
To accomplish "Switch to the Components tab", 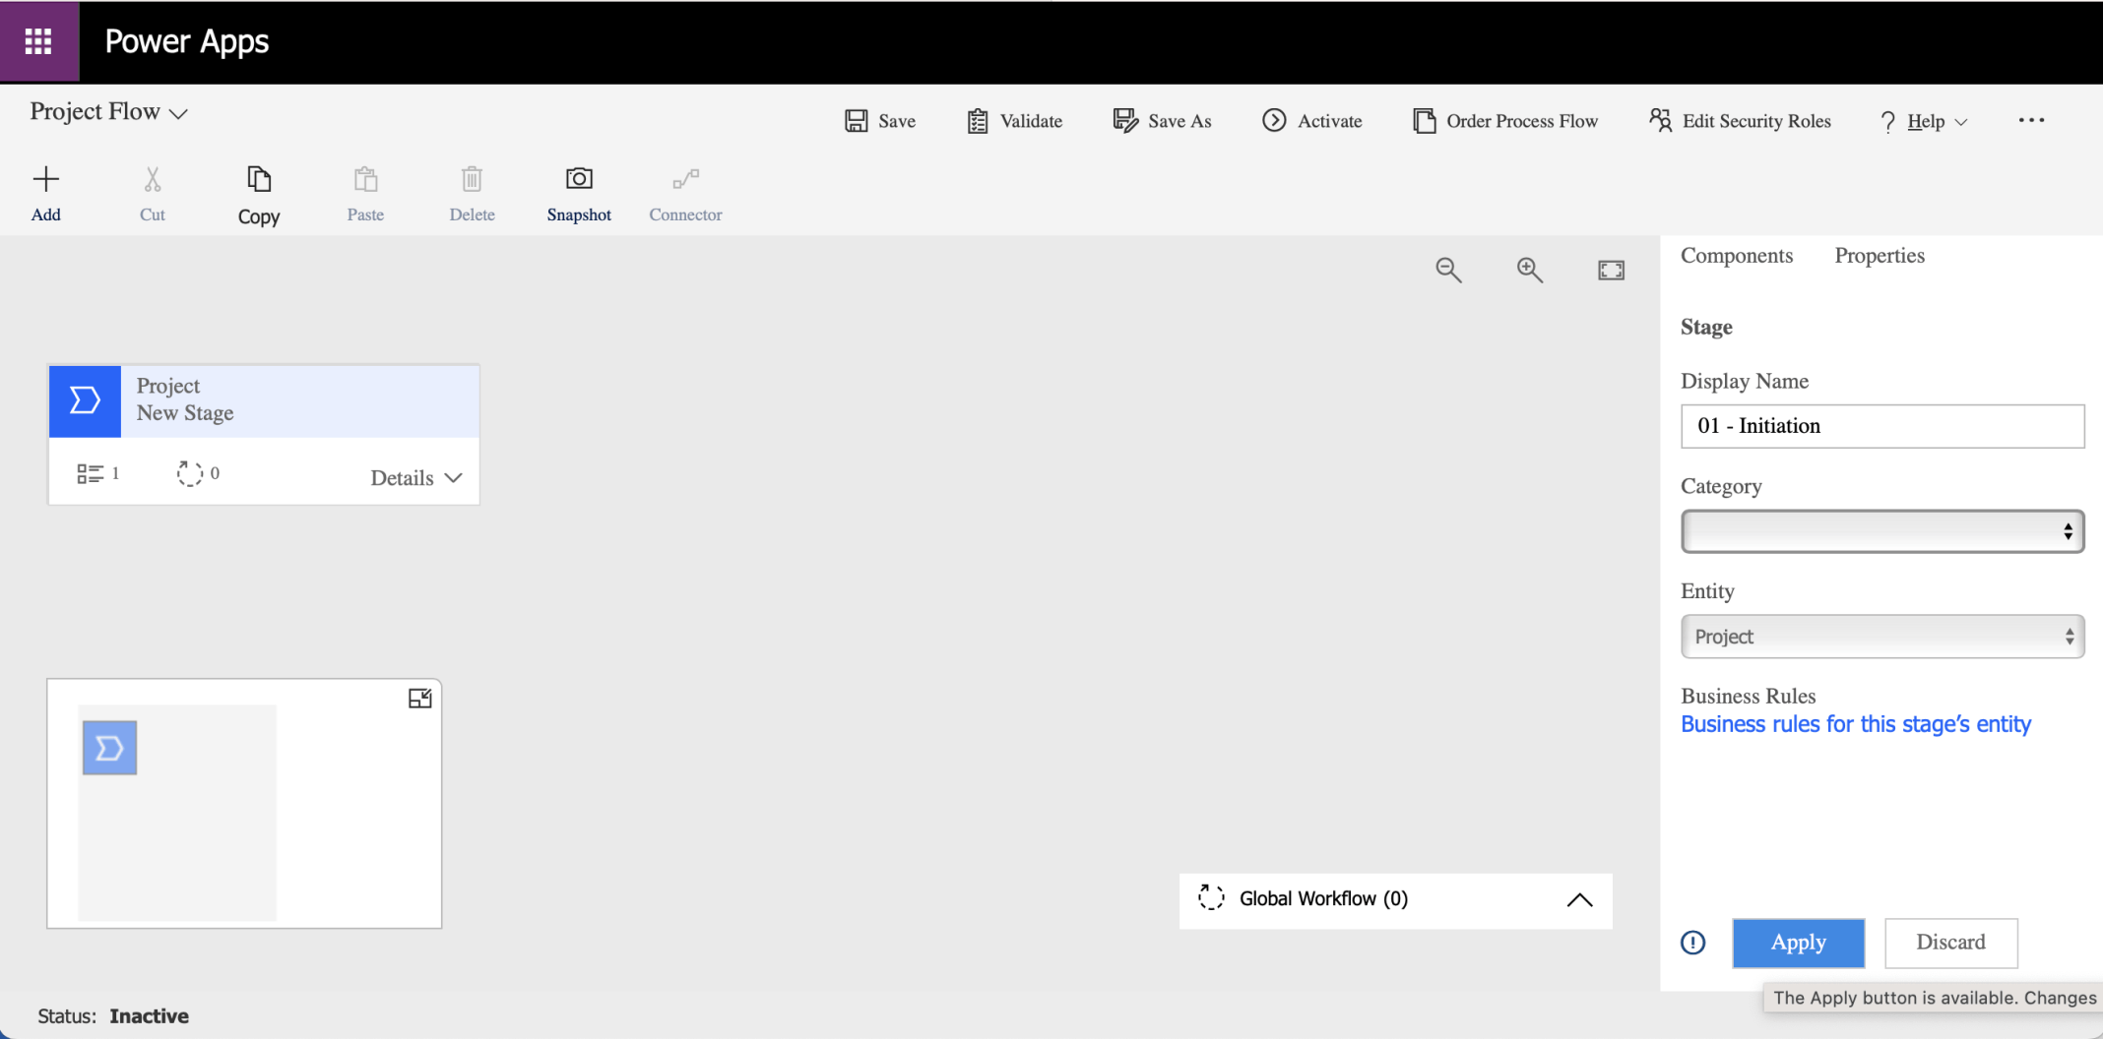I will pyautogui.click(x=1736, y=256).
